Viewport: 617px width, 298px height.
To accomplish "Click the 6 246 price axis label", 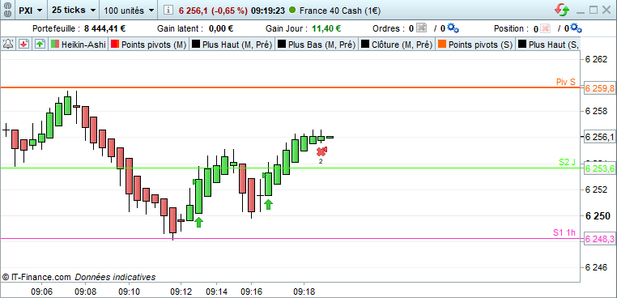I will coord(596,268).
